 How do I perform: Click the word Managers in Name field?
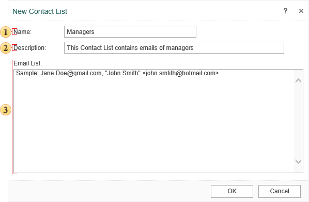(81, 32)
